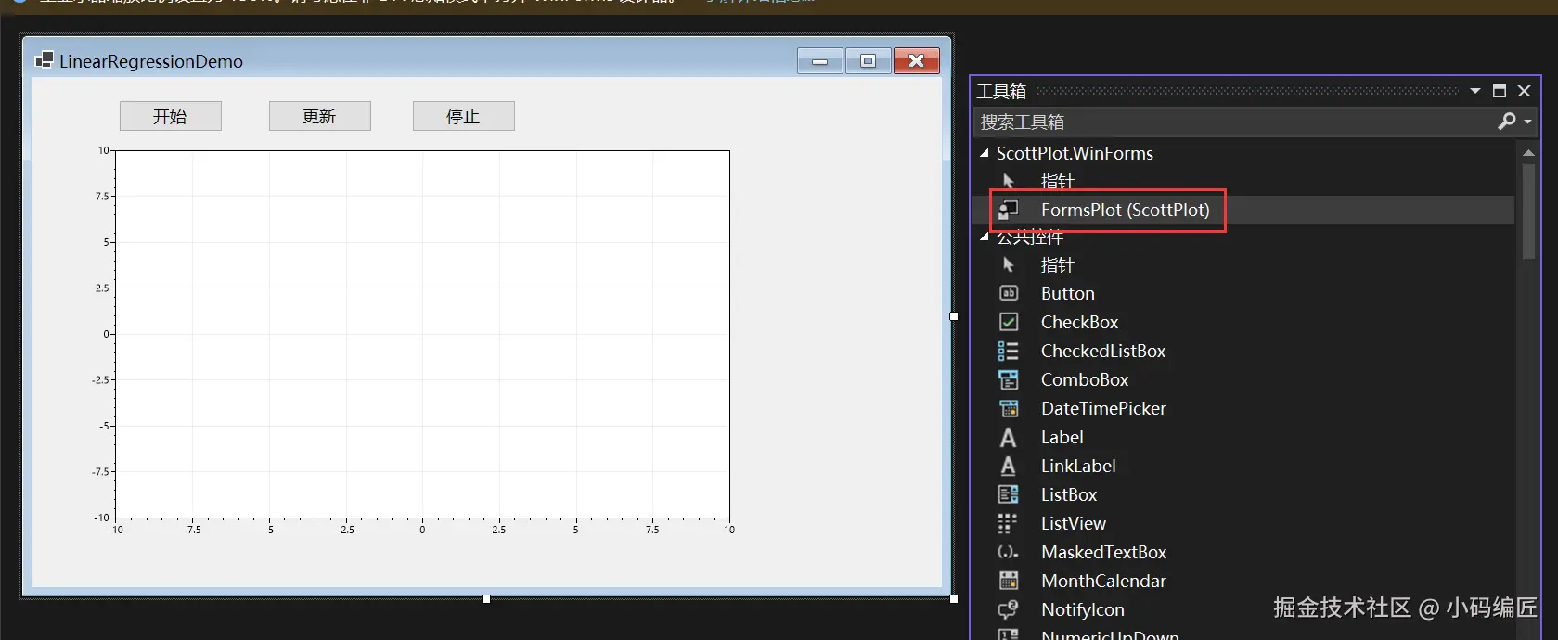Click the Label control icon
The image size is (1558, 640).
(x=1009, y=437)
